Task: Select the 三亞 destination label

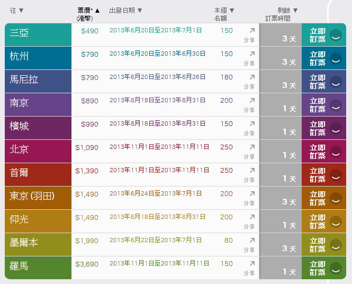Action: [x=20, y=33]
